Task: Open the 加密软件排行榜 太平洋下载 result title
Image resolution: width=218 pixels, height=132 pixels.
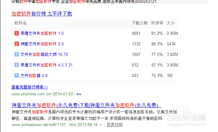Action: click(x=42, y=14)
